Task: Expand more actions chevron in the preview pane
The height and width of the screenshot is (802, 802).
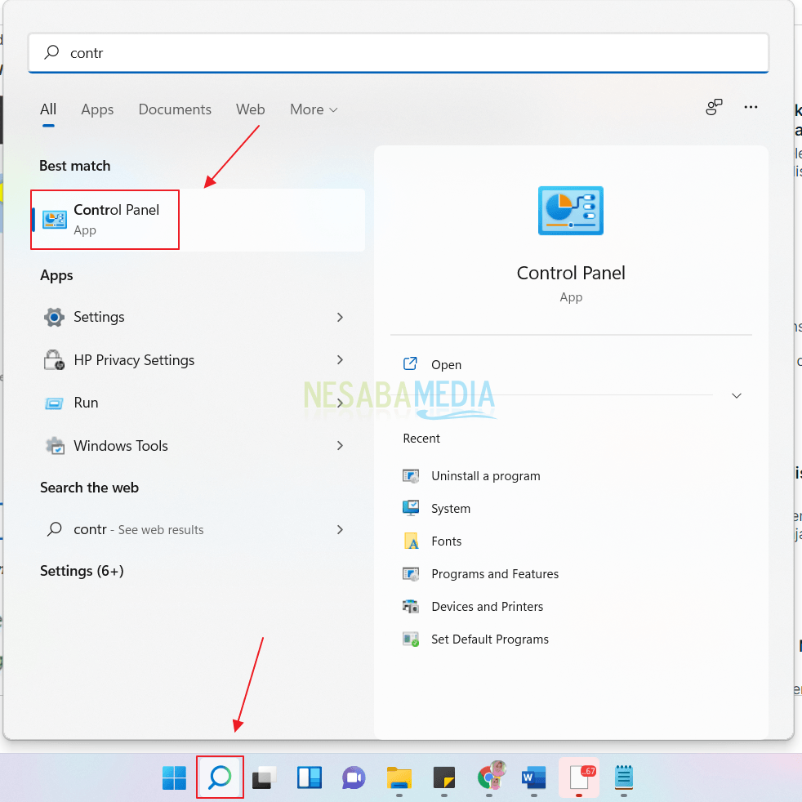Action: point(737,395)
